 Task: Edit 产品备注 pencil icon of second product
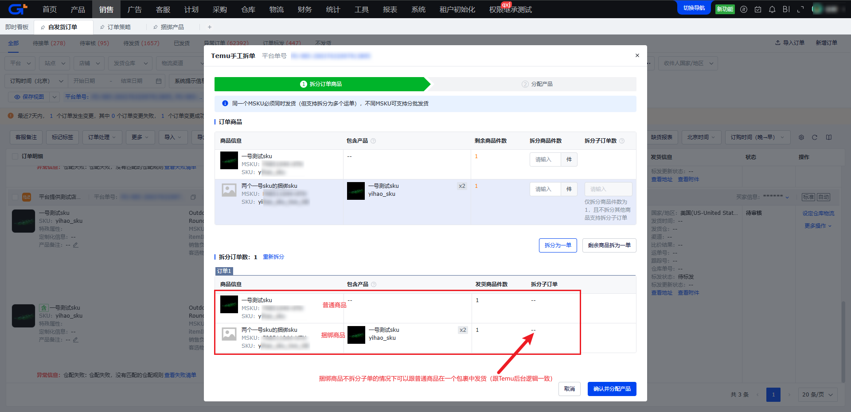pyautogui.click(x=76, y=340)
